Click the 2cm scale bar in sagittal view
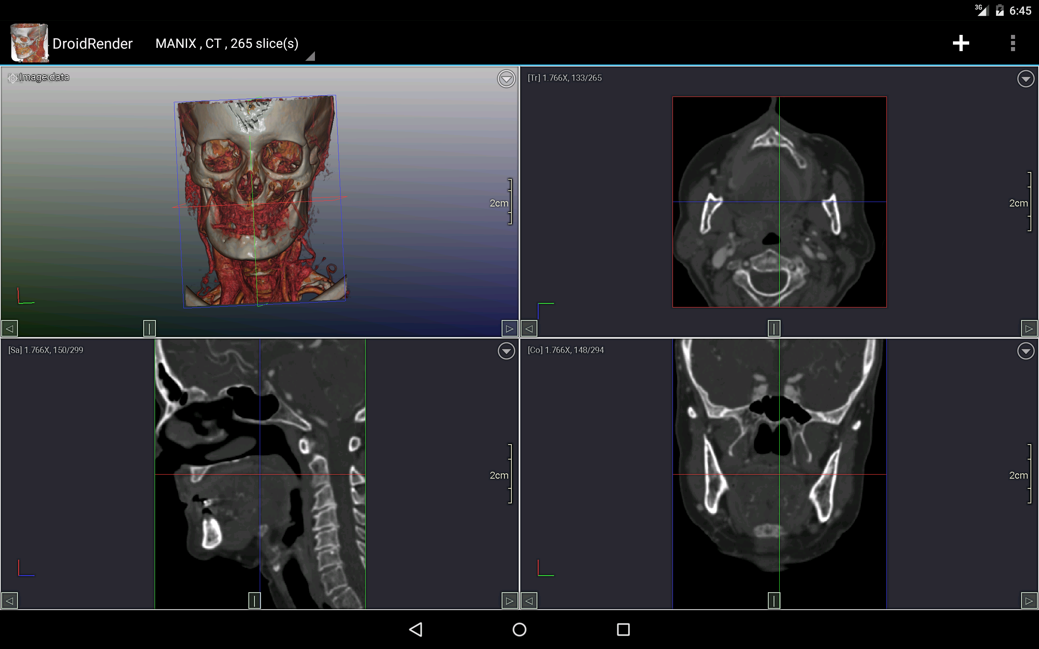1039x649 pixels. [x=500, y=474]
